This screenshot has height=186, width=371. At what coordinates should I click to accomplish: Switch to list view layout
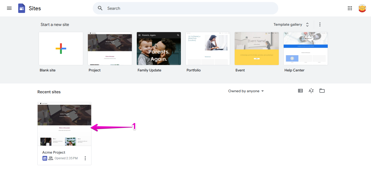point(300,91)
